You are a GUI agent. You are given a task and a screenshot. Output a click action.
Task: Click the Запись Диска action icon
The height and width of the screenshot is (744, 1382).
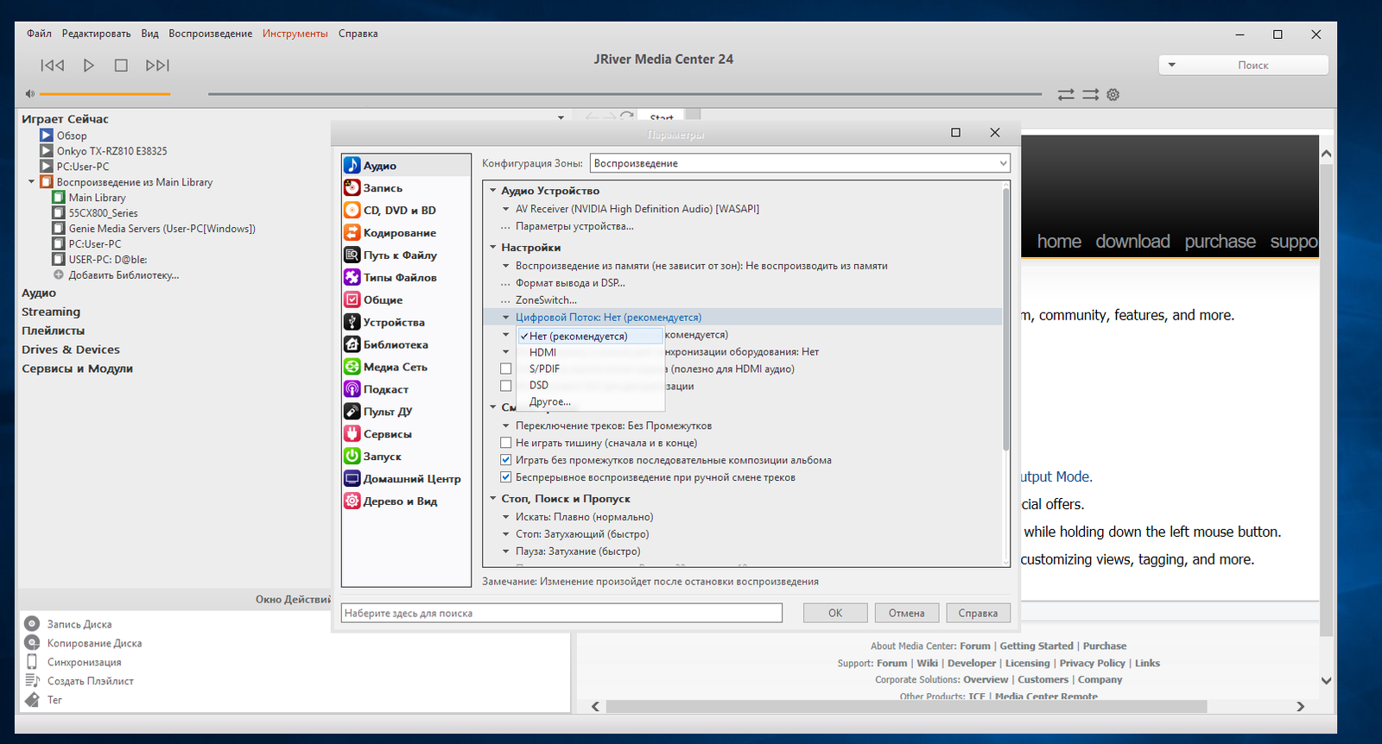tap(32, 623)
